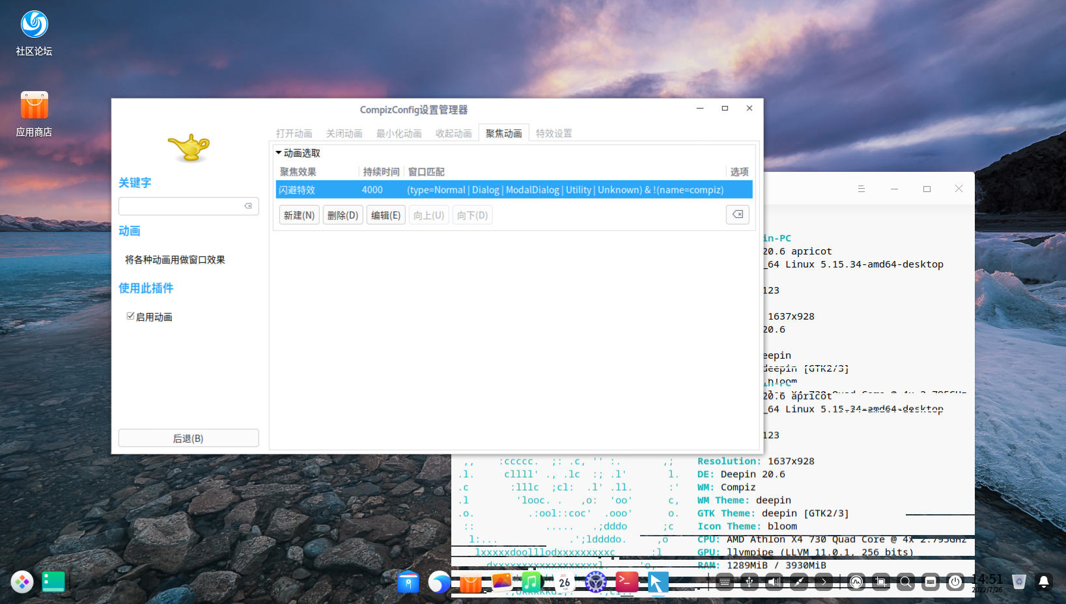
Task: Click the 向上(U) button
Action: (429, 215)
